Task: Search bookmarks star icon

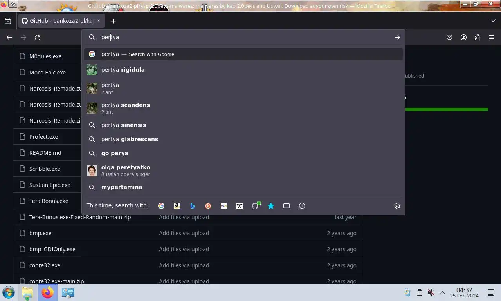Action: 271,206
